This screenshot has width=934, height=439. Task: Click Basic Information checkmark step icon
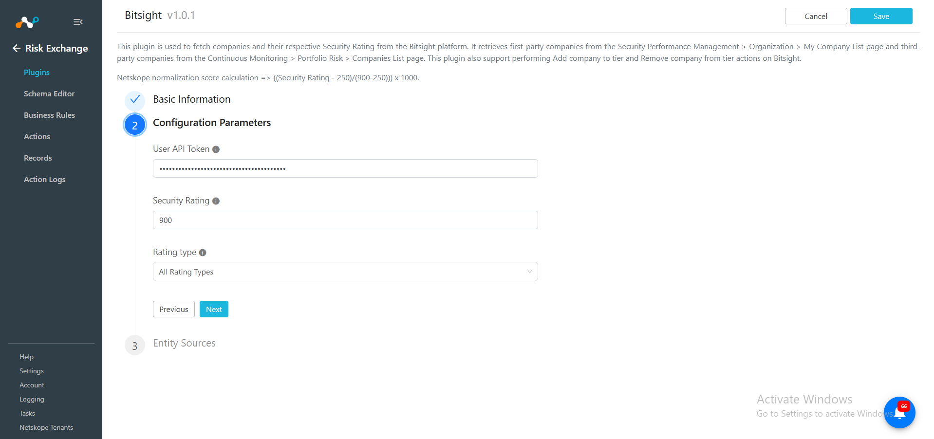coord(135,100)
